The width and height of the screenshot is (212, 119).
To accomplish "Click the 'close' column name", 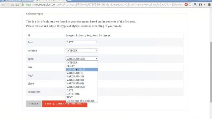I will [x=31, y=84].
